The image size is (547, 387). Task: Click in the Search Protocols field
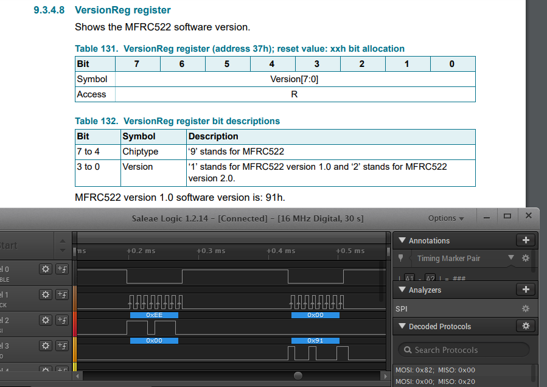coord(464,350)
